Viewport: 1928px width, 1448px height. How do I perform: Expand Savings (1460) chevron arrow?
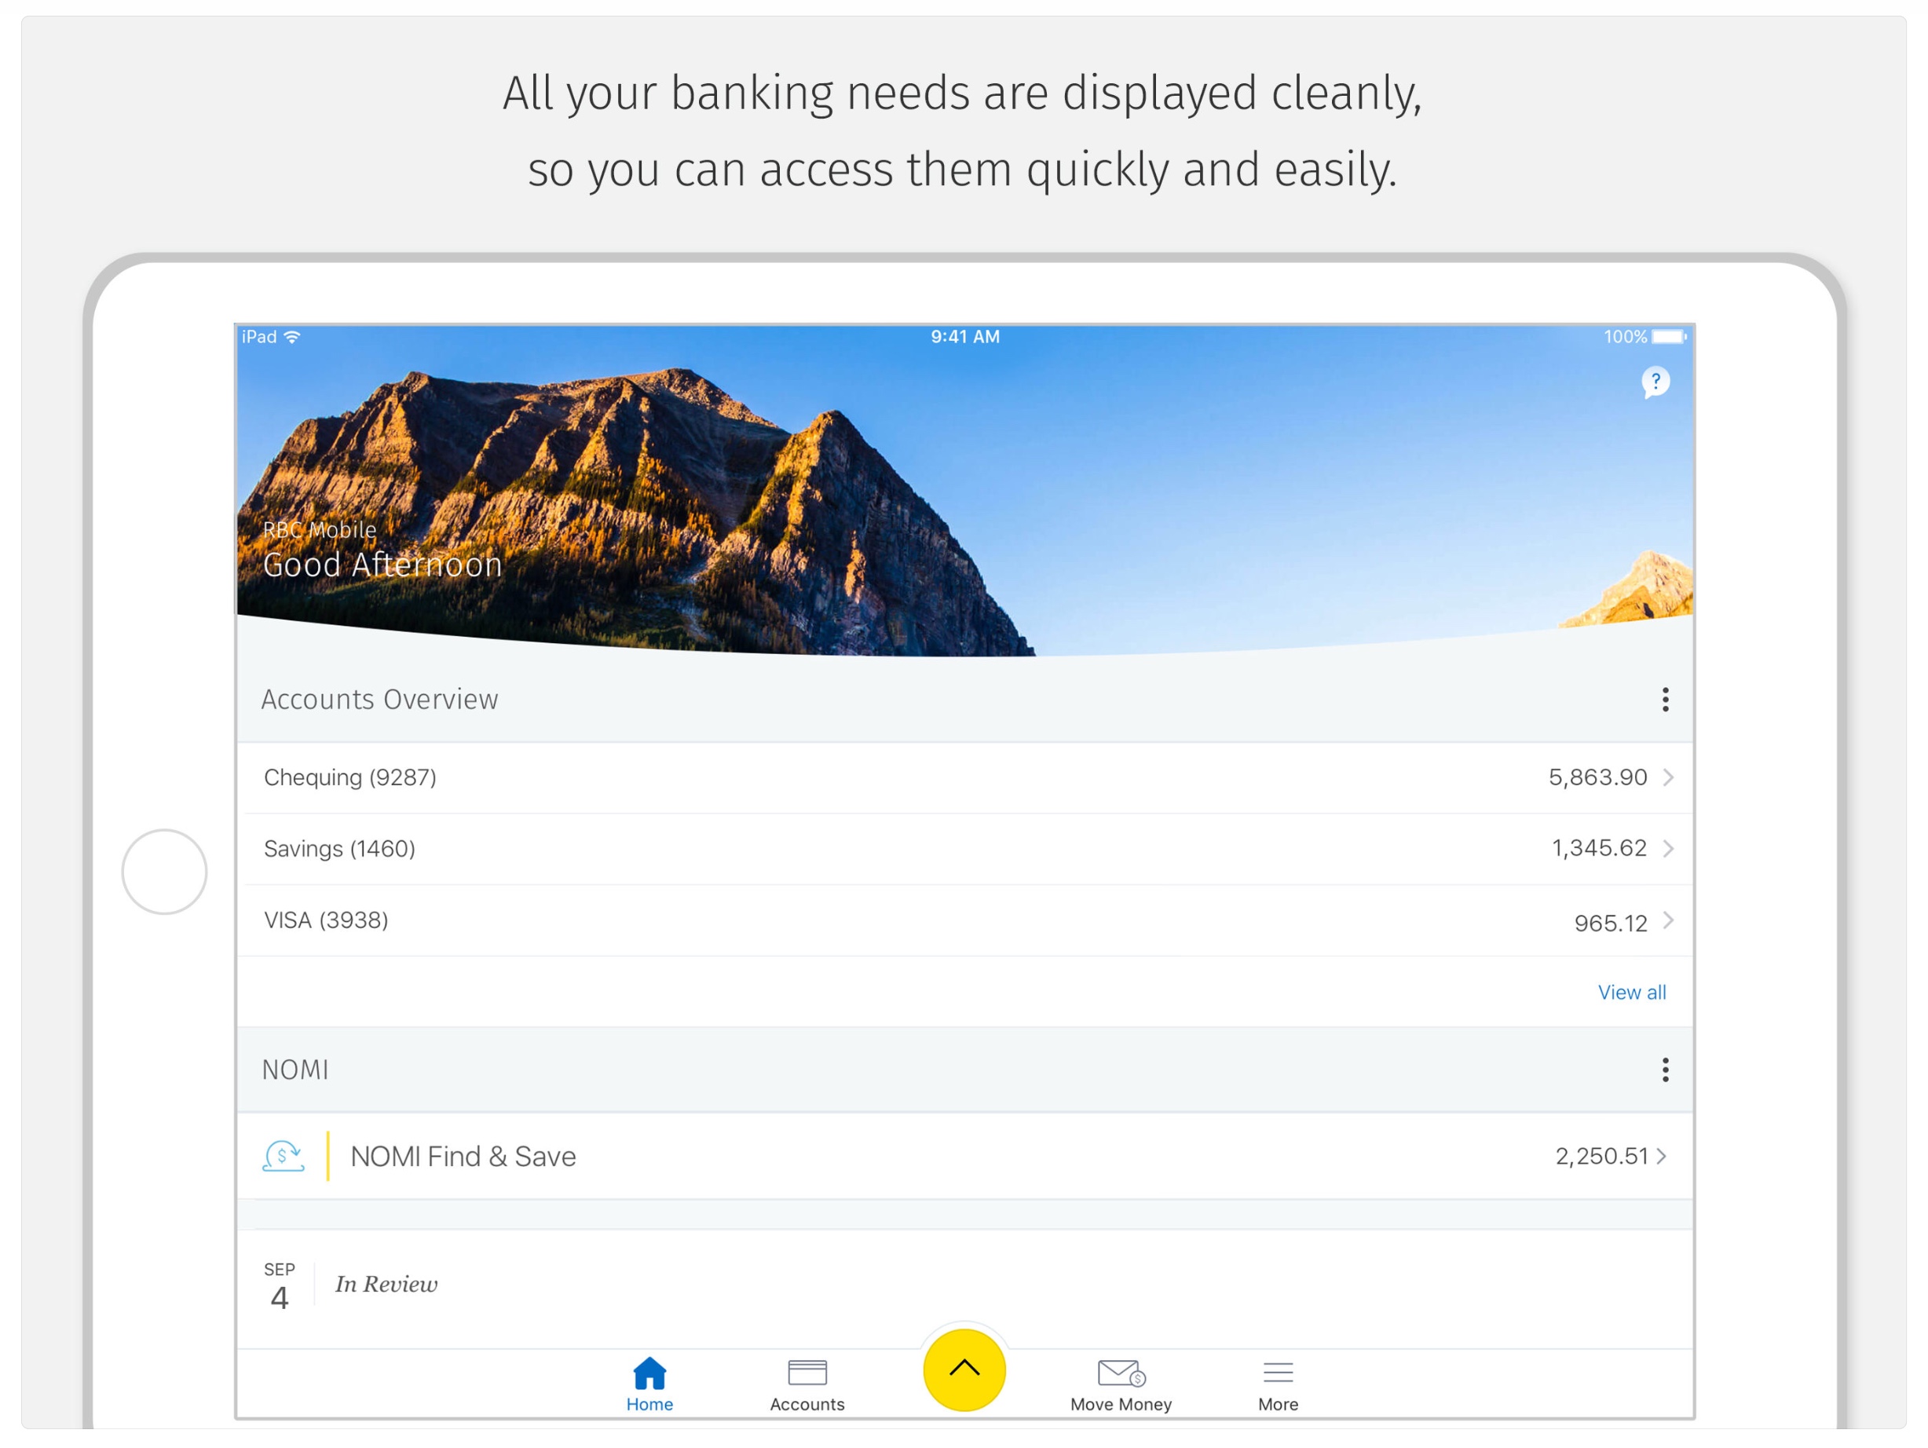pos(1667,848)
